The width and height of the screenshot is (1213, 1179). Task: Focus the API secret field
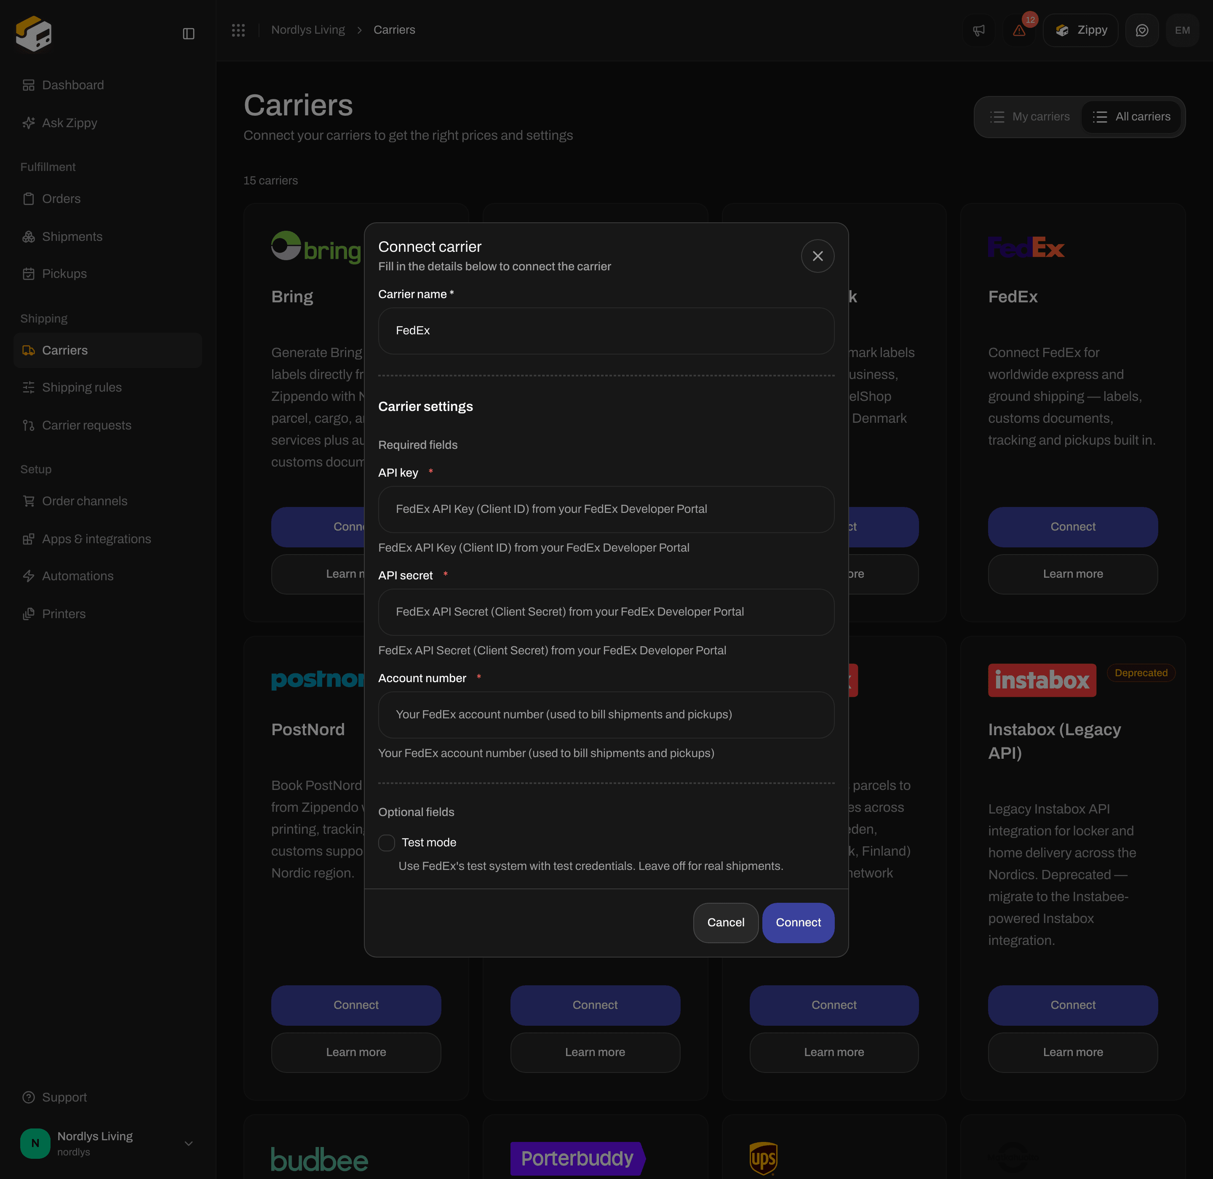pyautogui.click(x=606, y=612)
